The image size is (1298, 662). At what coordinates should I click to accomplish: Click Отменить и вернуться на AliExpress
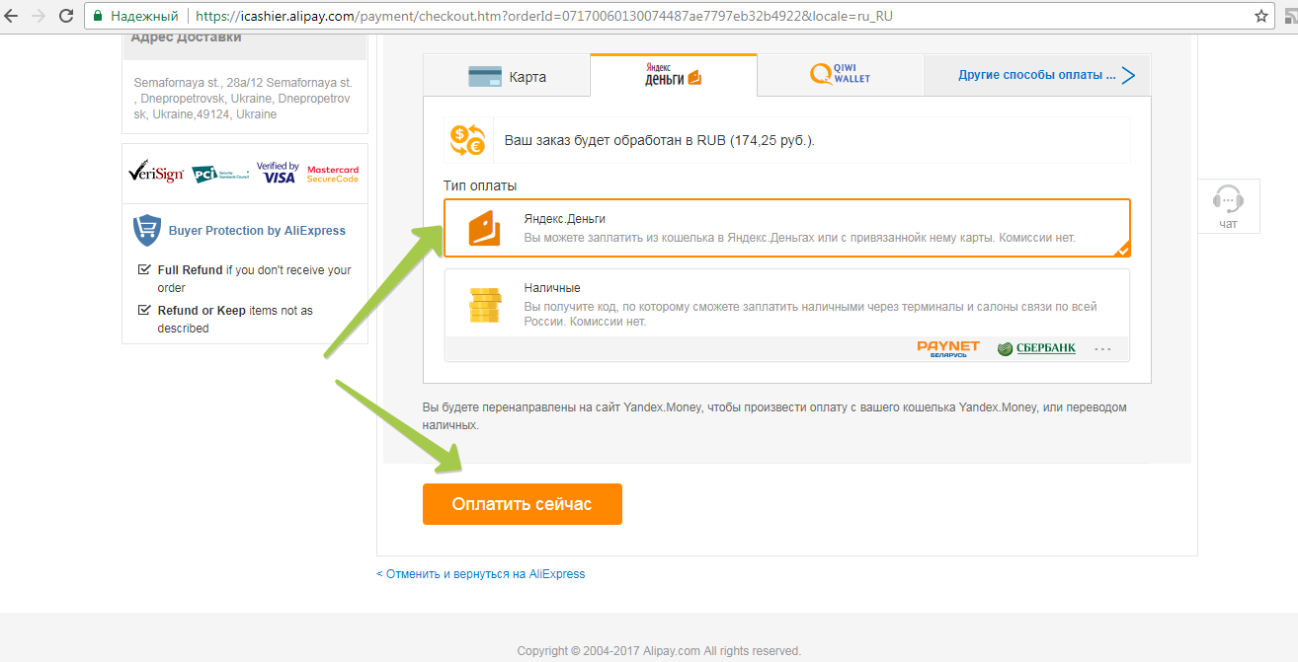(x=481, y=573)
